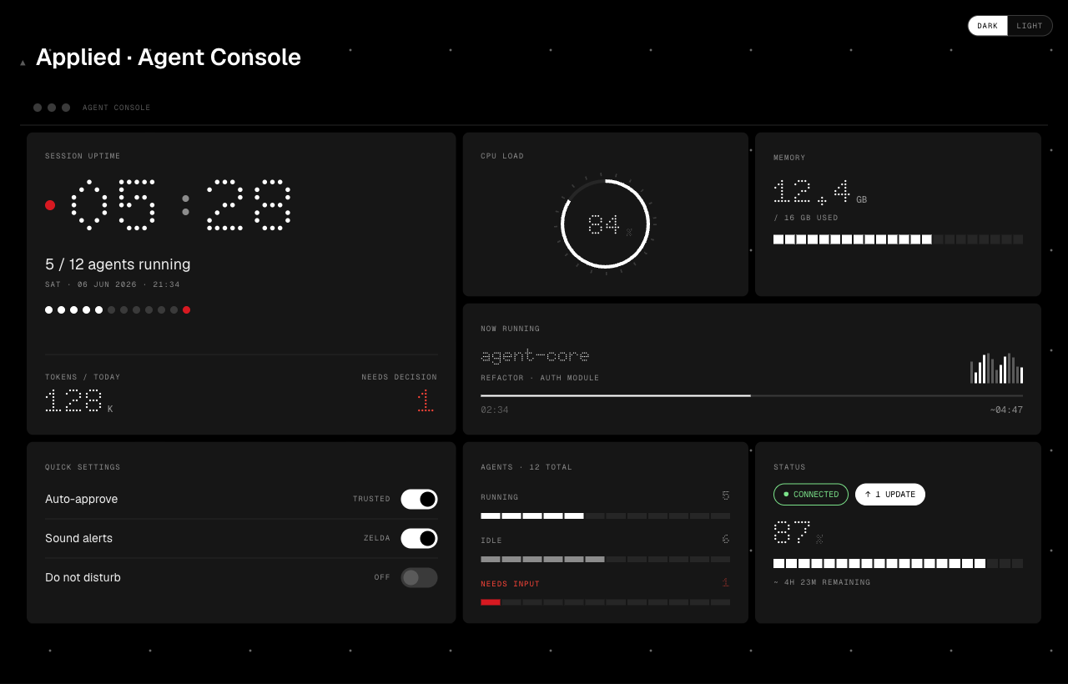
Task: Click the memory usage segmented bar
Action: [x=898, y=239]
